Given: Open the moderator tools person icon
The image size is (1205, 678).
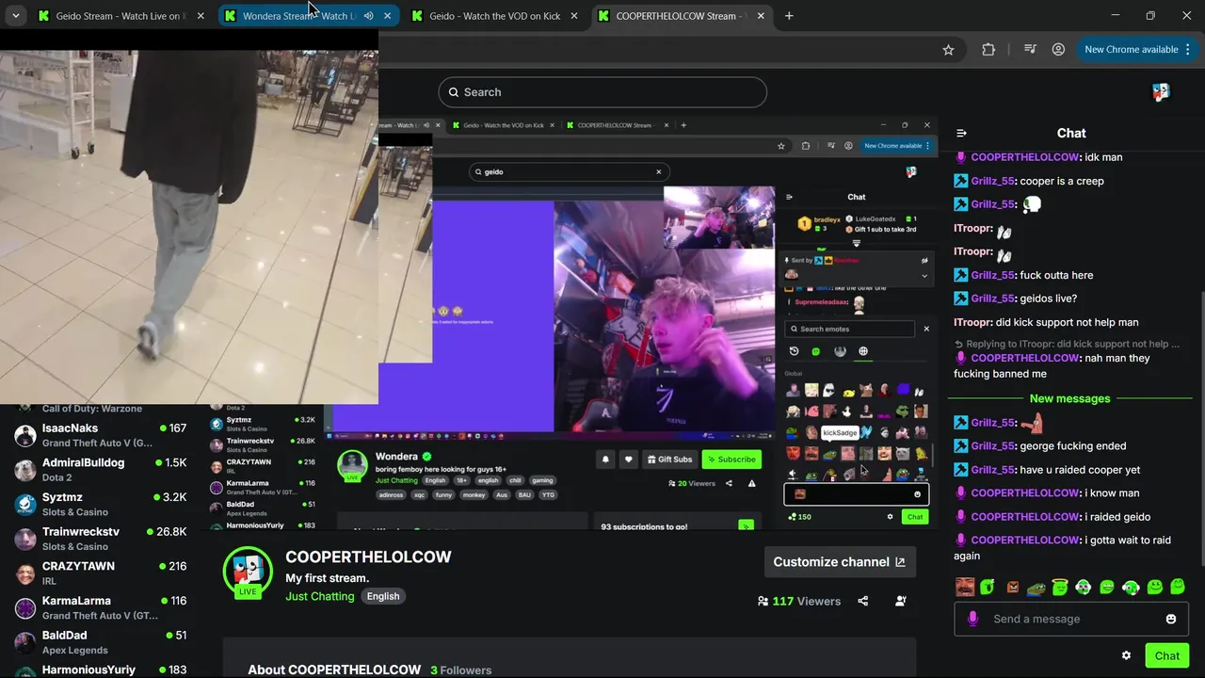Looking at the screenshot, I should (x=901, y=601).
